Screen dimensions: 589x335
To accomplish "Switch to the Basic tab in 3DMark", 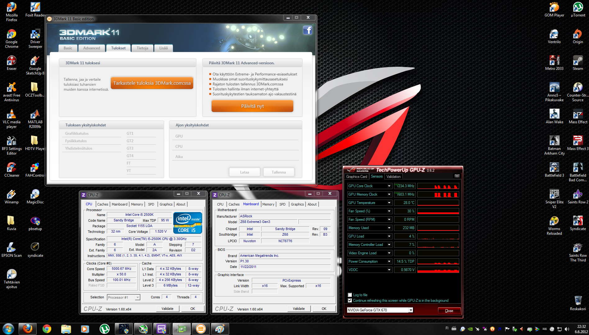I will [x=68, y=48].
